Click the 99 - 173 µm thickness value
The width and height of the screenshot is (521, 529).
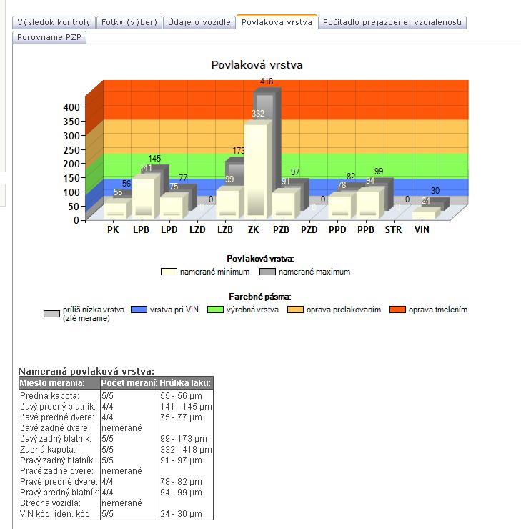(184, 439)
